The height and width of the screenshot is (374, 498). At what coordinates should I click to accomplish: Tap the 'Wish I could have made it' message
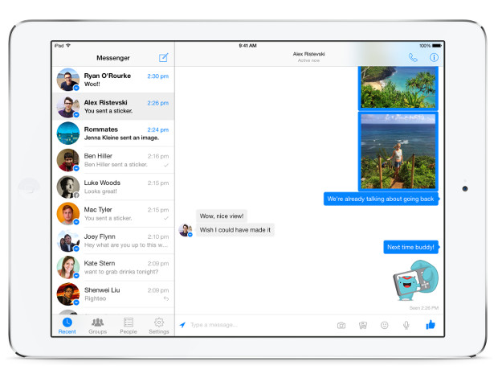point(235,229)
